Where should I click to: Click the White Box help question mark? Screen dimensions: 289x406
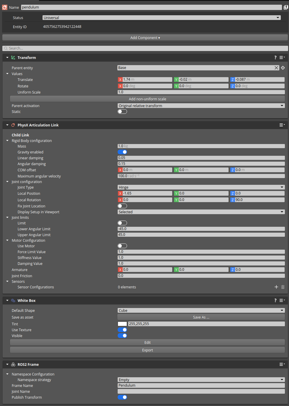pyautogui.click(x=275, y=300)
